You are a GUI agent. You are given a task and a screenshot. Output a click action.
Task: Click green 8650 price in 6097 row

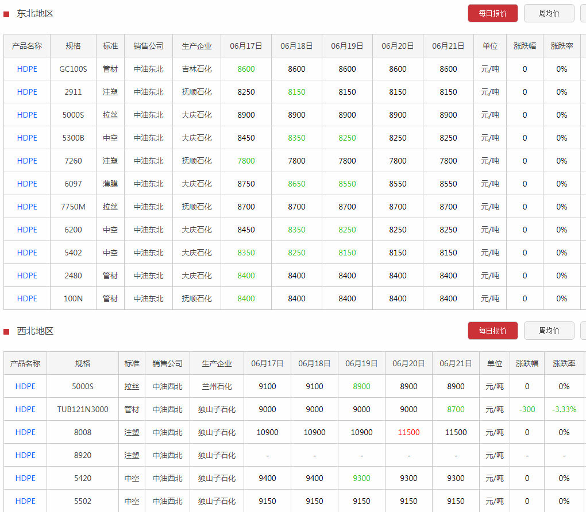tap(296, 184)
